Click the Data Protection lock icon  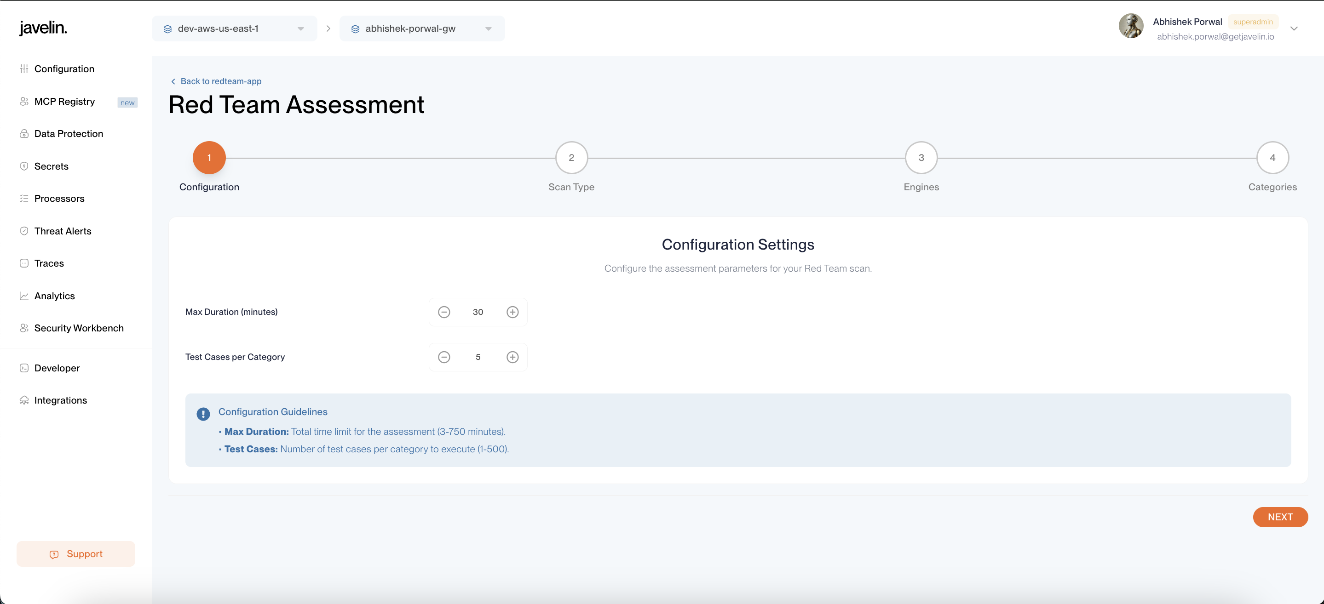pyautogui.click(x=23, y=134)
